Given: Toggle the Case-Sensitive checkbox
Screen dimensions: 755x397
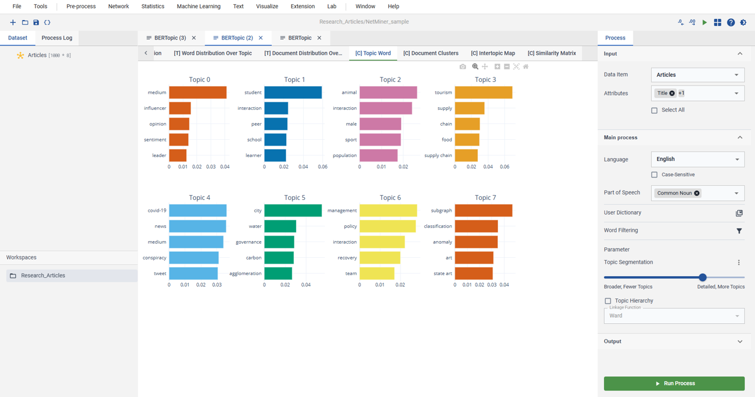Looking at the screenshot, I should click(654, 175).
